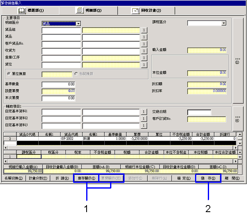Click the 交納日期 input field
The width and height of the screenshot is (247, 215).
199,112
